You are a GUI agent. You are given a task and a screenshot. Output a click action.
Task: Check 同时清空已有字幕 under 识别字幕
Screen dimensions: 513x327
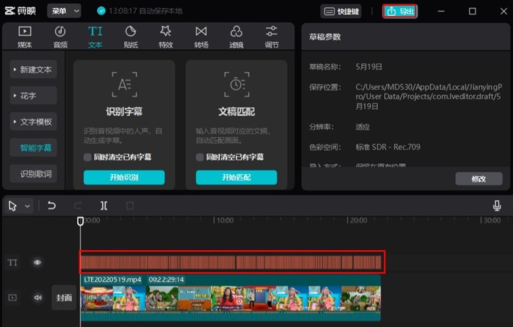(88, 157)
